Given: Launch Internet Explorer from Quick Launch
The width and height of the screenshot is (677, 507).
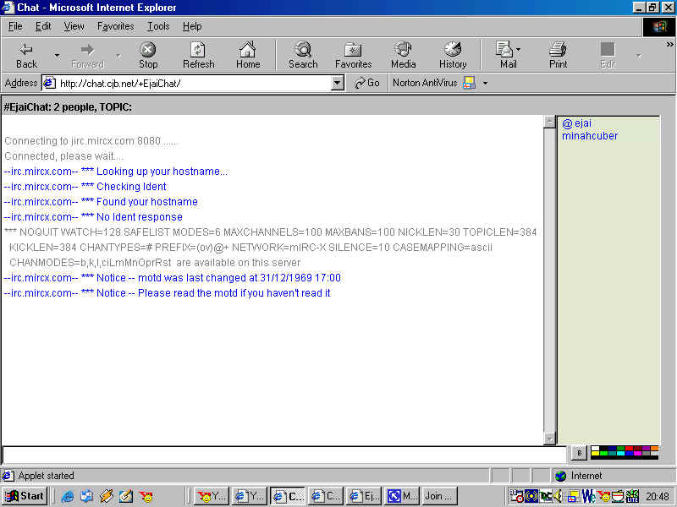Looking at the screenshot, I should click(x=68, y=497).
